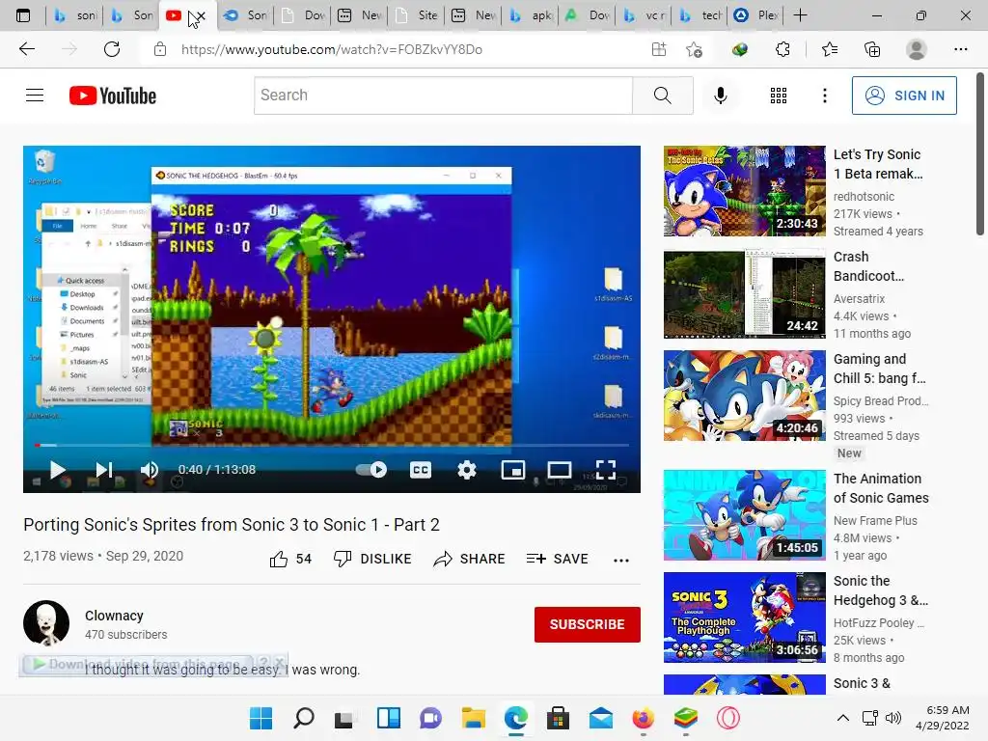Open the Crash Bandicoot video title
Screen dimensions: 988x741
[x=868, y=266]
